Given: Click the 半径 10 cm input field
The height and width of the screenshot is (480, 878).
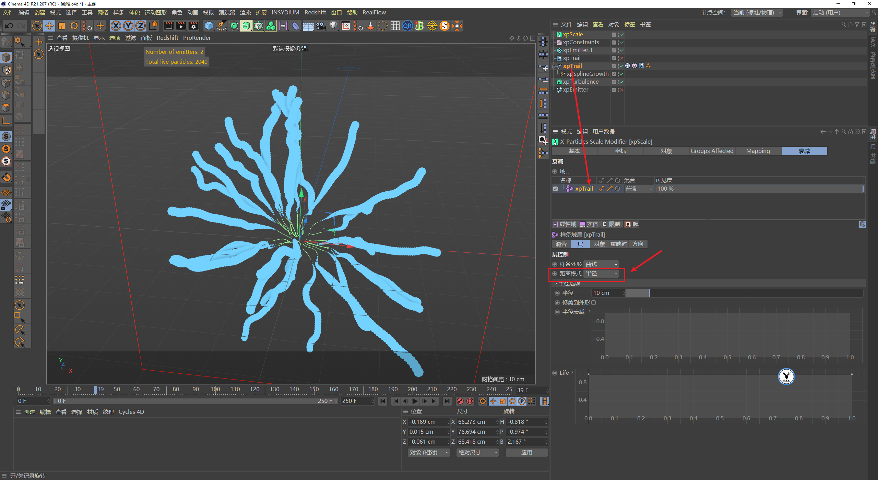Looking at the screenshot, I should (608, 293).
